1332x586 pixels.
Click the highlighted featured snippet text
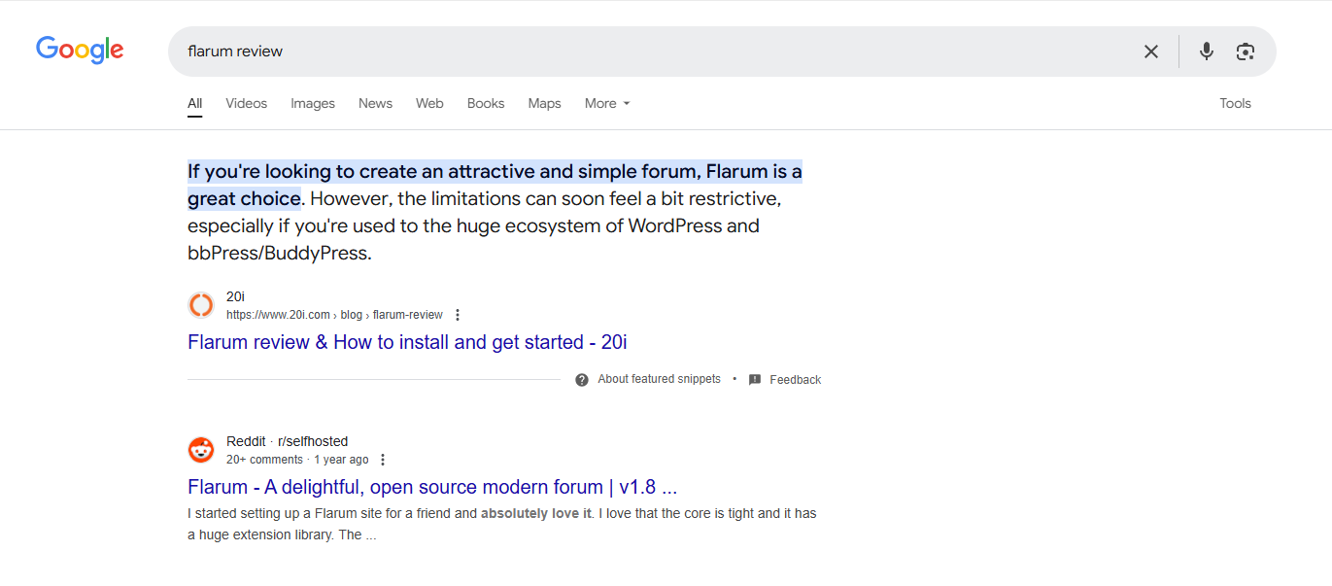tap(495, 185)
